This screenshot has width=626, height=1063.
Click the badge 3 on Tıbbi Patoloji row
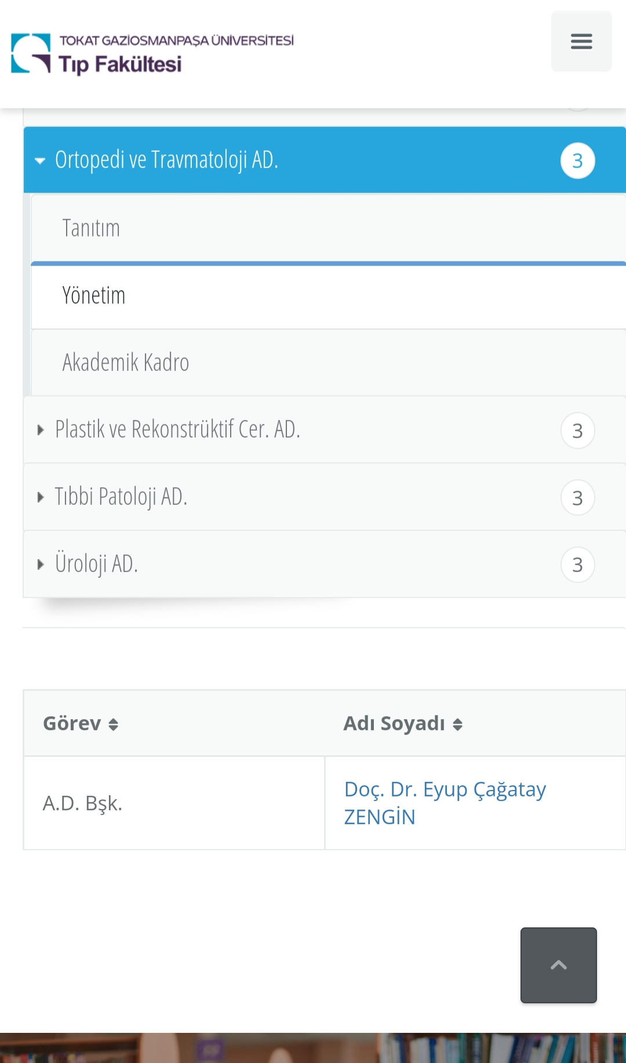click(x=577, y=497)
